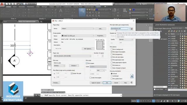Click the printer Properties button
The image size is (187, 105).
point(101,36)
